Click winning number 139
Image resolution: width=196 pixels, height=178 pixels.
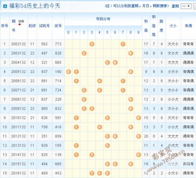58,155
